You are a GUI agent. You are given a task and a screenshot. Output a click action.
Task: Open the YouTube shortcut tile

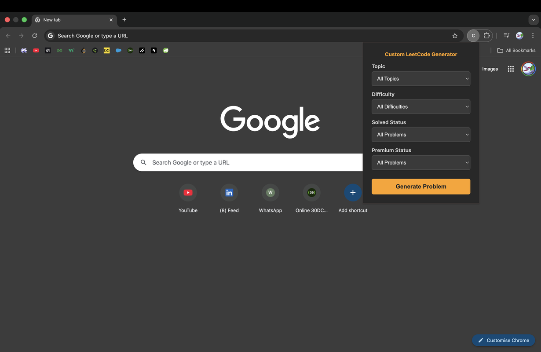click(x=188, y=198)
